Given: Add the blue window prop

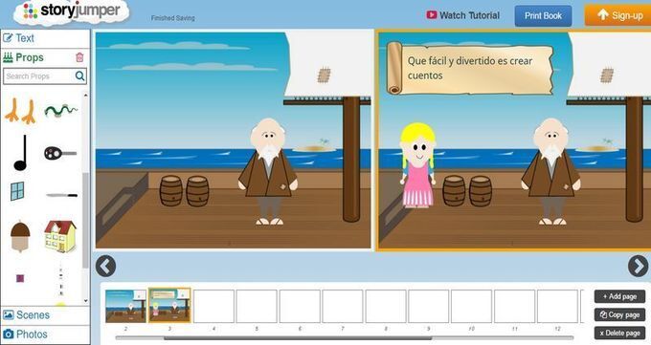Looking at the screenshot, I should (17, 191).
